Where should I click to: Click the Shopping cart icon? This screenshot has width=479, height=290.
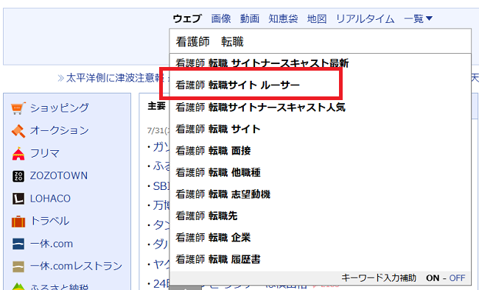point(18,108)
